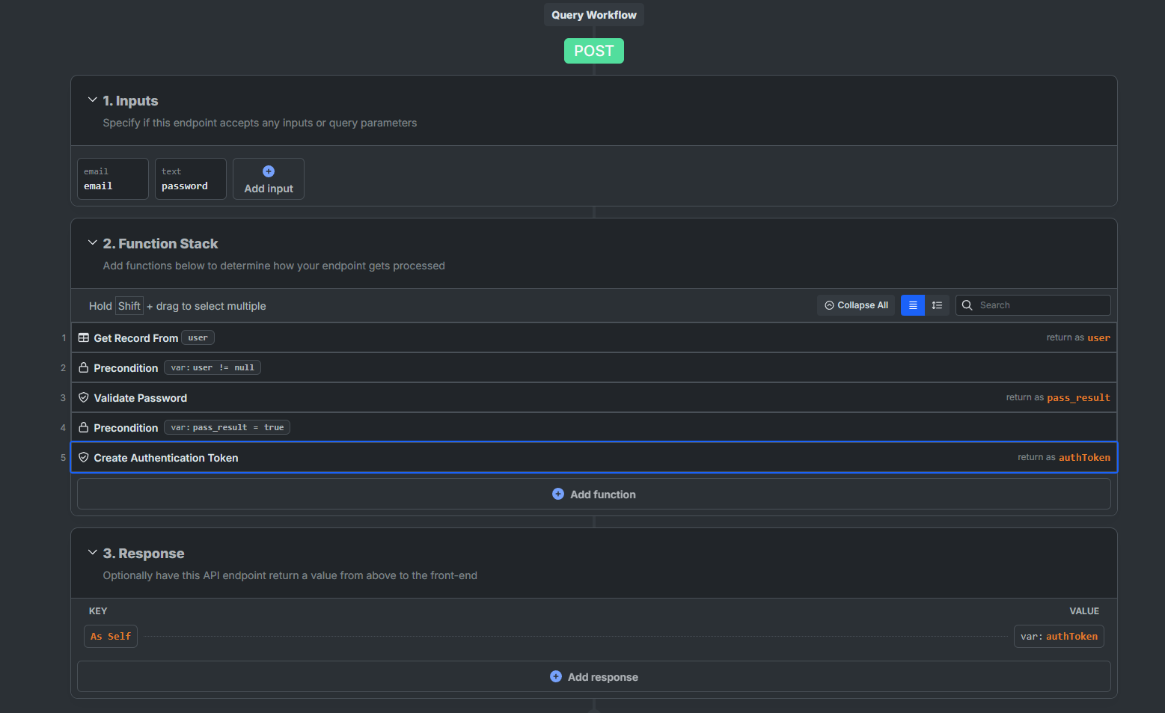Collapse the 2. Function Stack section chevron

tap(93, 242)
